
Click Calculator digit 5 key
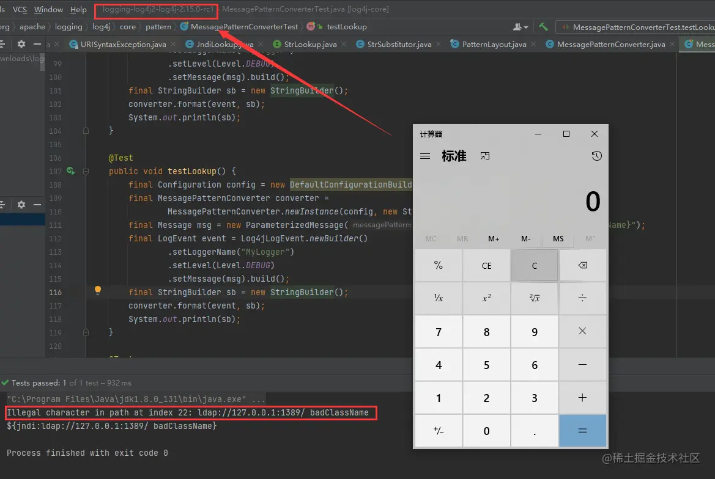(486, 365)
